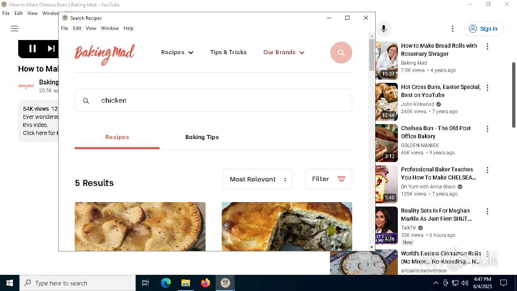This screenshot has height=291, width=517.
Task: Click YouTube Sign in button
Action: click(484, 29)
